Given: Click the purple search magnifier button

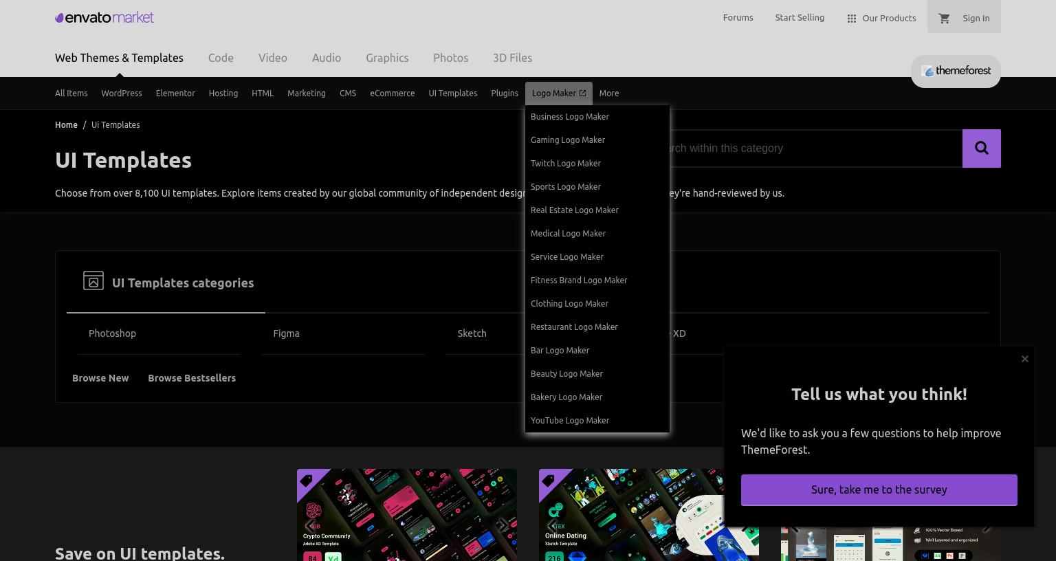Looking at the screenshot, I should tap(982, 148).
